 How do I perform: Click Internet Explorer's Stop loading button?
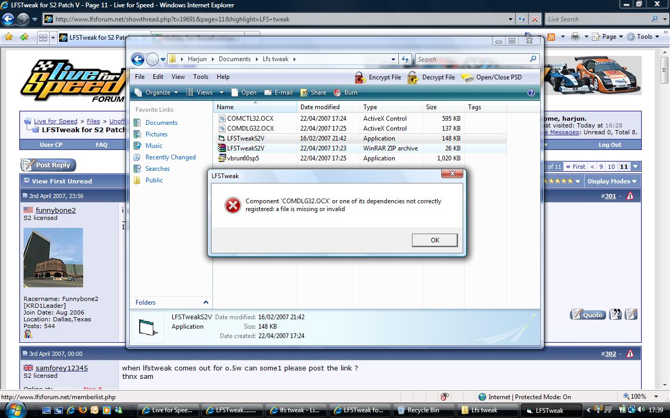pyautogui.click(x=534, y=19)
